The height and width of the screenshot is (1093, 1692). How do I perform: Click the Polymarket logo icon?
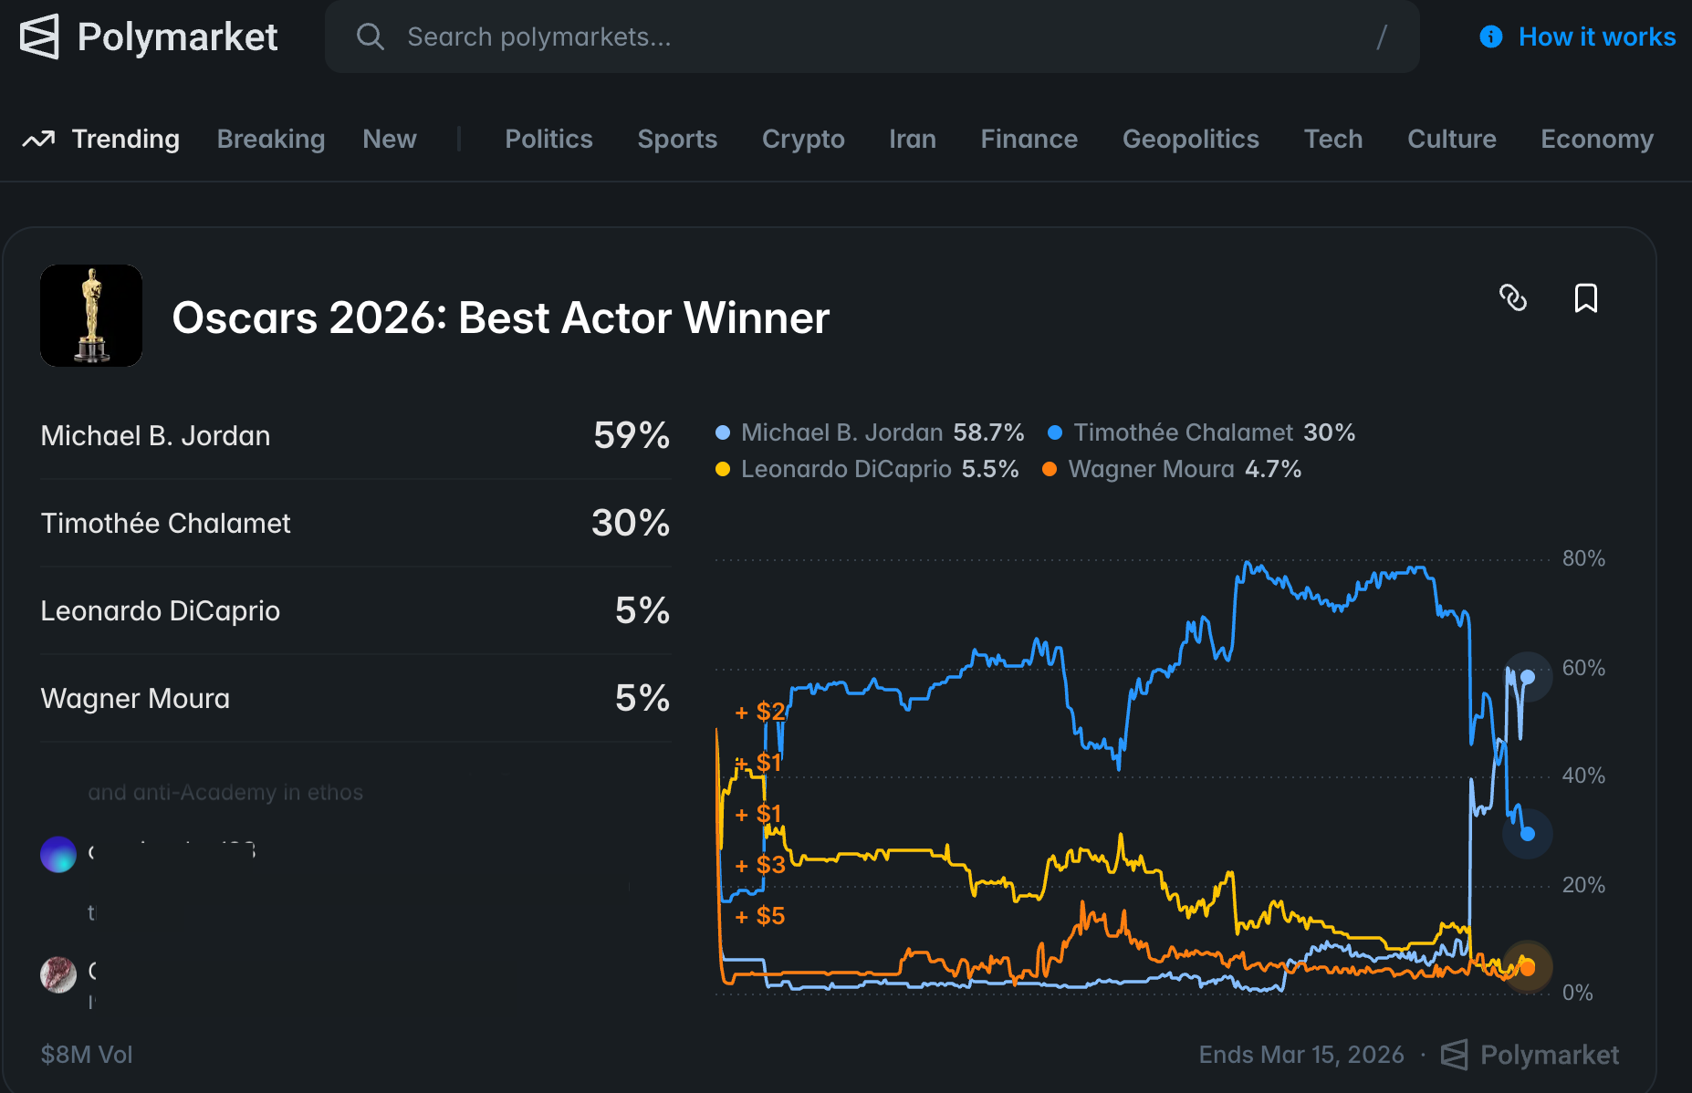point(39,36)
